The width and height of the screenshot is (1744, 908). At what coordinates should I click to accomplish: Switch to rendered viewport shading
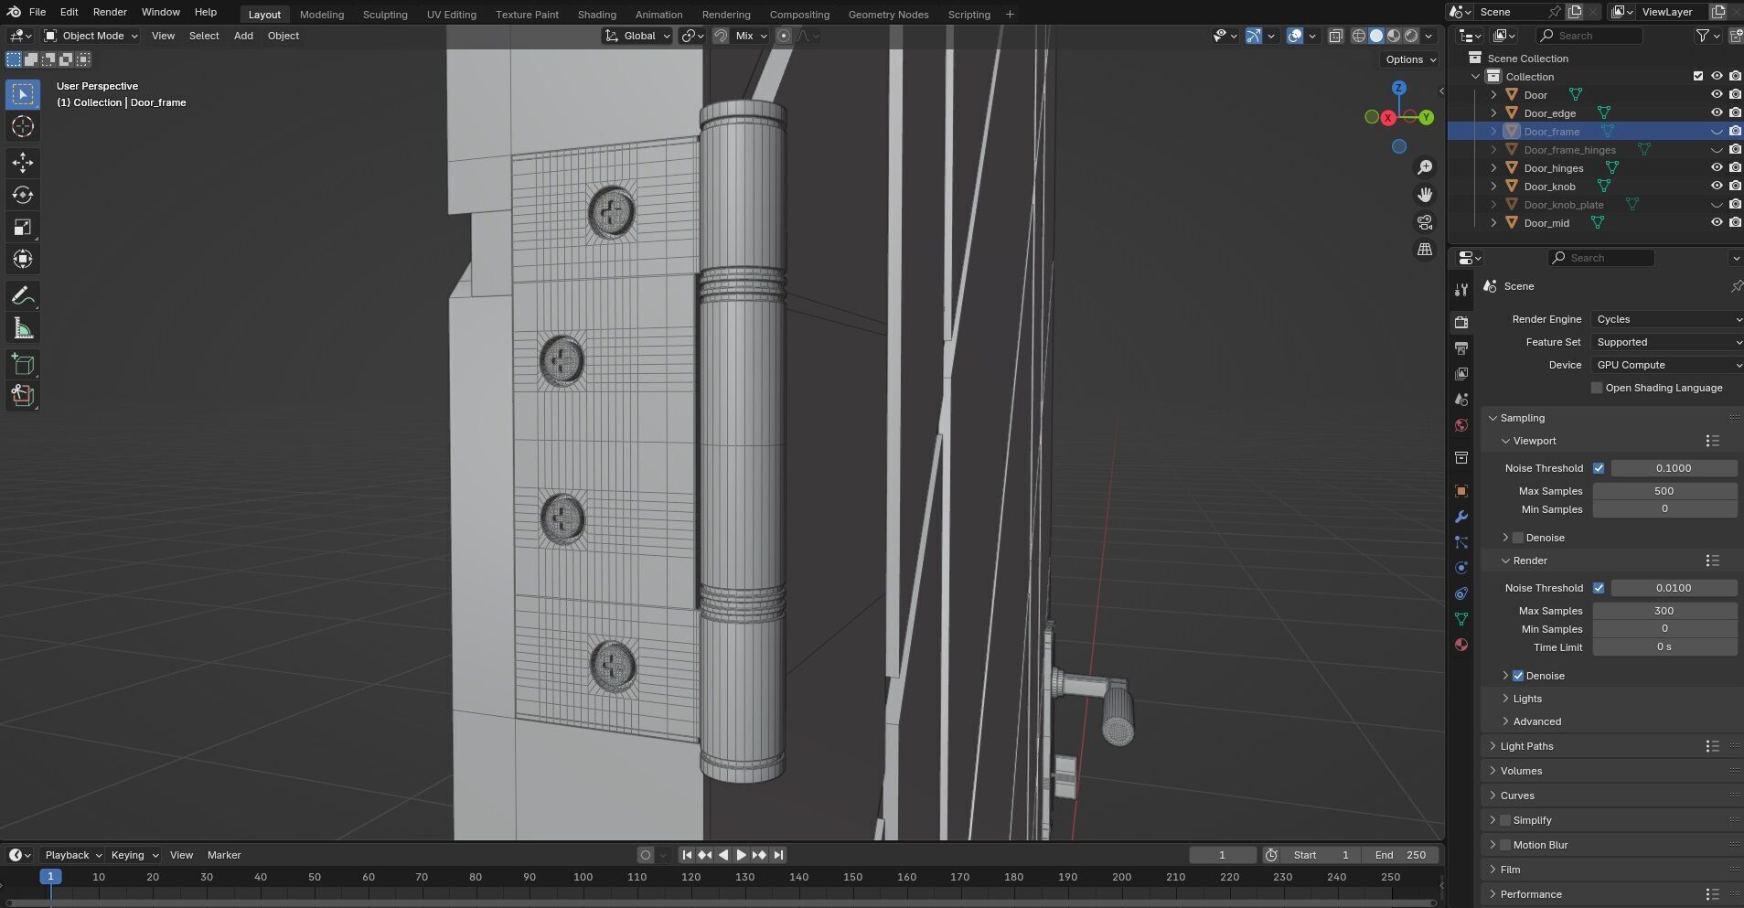(1411, 36)
